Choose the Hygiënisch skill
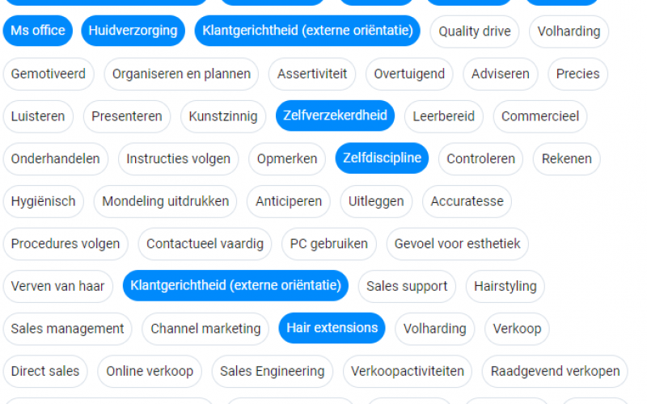 [44, 201]
